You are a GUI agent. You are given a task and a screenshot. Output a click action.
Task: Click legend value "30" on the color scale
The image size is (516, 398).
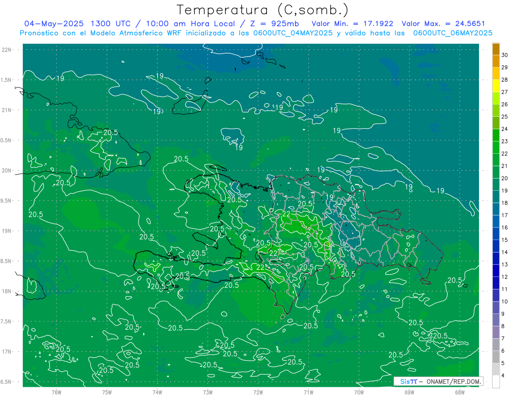(x=505, y=55)
